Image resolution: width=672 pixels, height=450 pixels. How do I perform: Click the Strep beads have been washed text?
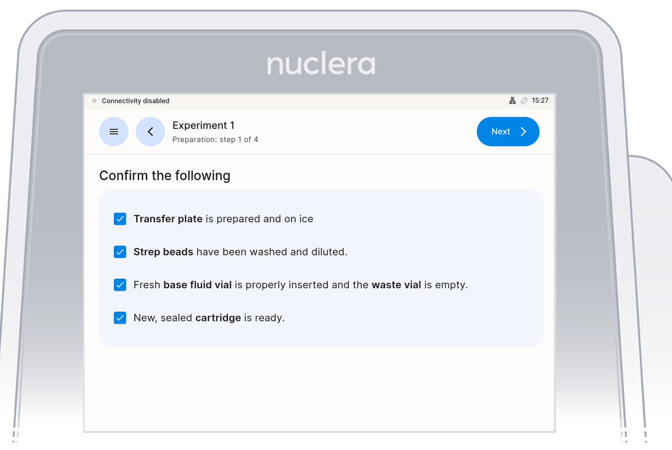coord(240,252)
